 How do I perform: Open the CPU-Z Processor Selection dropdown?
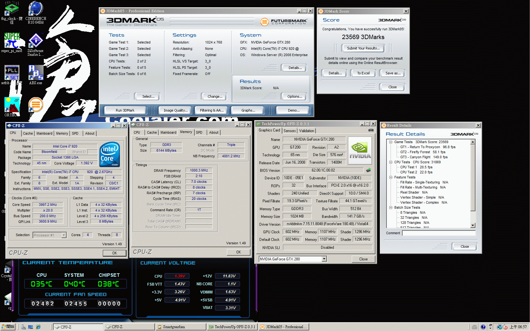pos(64,235)
